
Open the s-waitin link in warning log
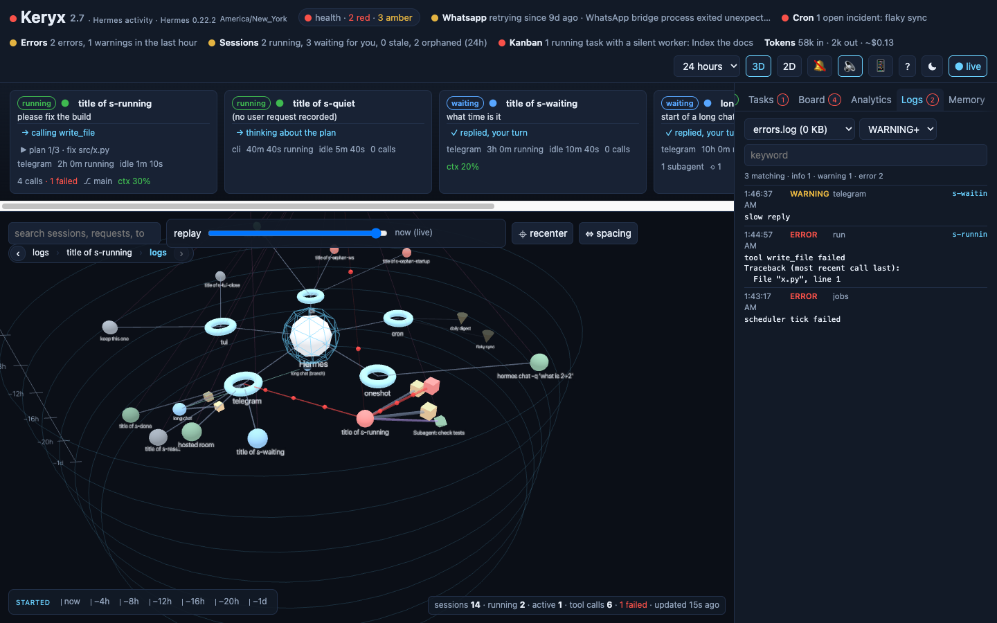[969, 194]
